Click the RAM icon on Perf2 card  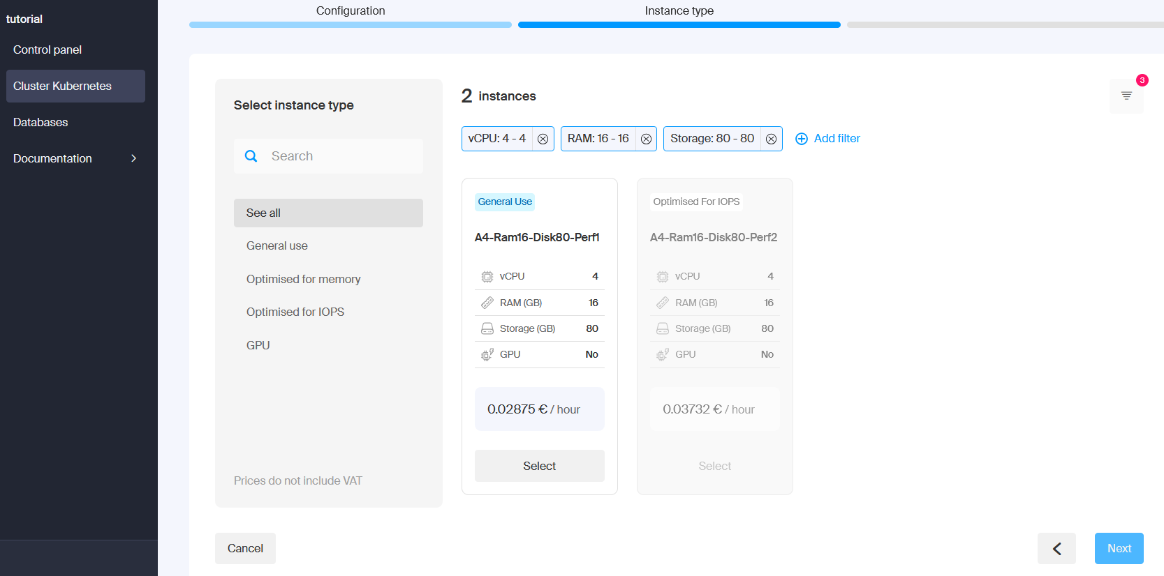[662, 303]
